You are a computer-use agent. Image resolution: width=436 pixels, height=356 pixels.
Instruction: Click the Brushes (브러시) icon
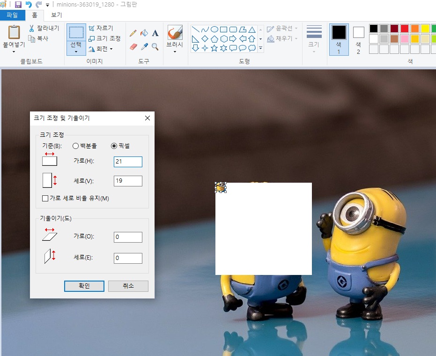coord(175,32)
